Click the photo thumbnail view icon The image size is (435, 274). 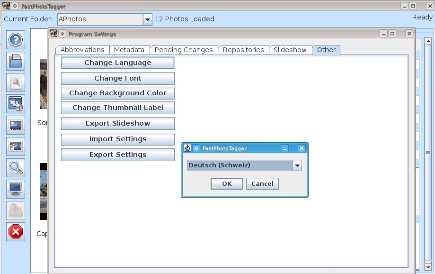[x=16, y=125]
